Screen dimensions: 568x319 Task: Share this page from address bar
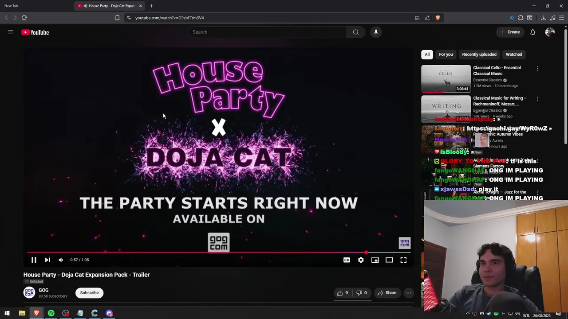(427, 18)
